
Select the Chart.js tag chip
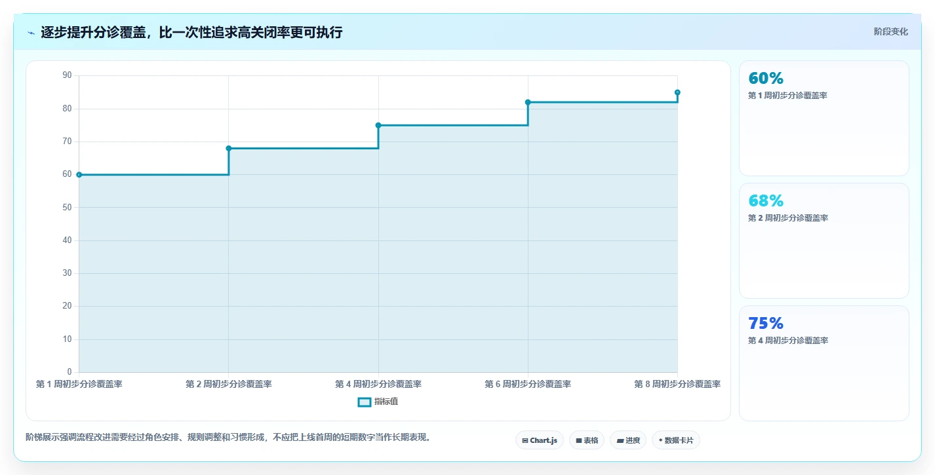pyautogui.click(x=540, y=440)
